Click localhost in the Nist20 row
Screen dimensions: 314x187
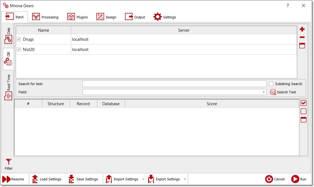[x=80, y=50]
